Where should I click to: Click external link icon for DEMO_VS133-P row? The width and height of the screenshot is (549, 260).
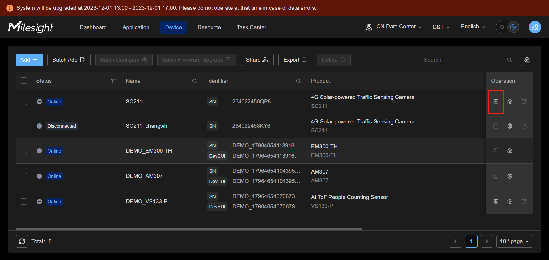(x=524, y=202)
